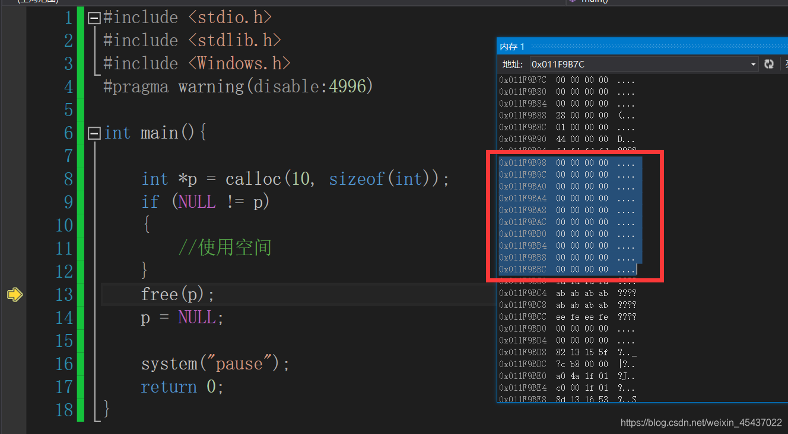Screen dimensions: 788x434
Task: Click memory row 0x011F9B90 with value 44
Action: click(567, 139)
